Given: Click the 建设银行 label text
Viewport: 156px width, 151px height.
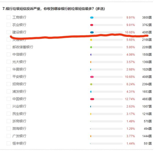Looking at the screenshot, I should pyautogui.click(x=19, y=32).
